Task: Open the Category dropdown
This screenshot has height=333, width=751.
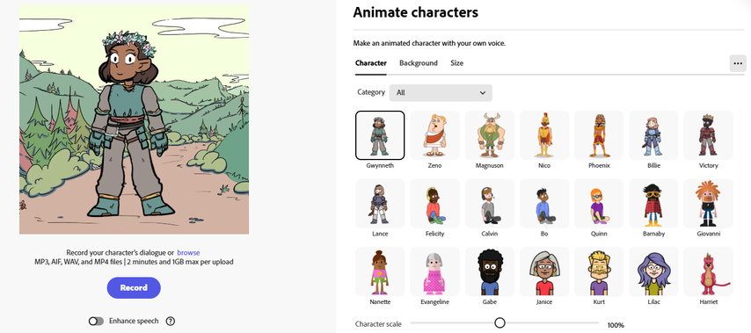Action: 441,93
